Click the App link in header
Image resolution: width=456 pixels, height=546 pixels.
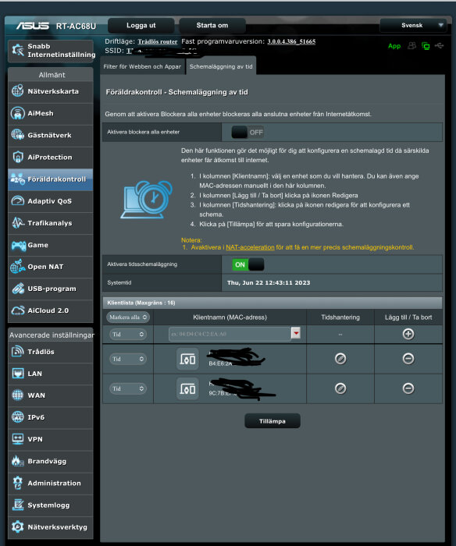pos(394,46)
